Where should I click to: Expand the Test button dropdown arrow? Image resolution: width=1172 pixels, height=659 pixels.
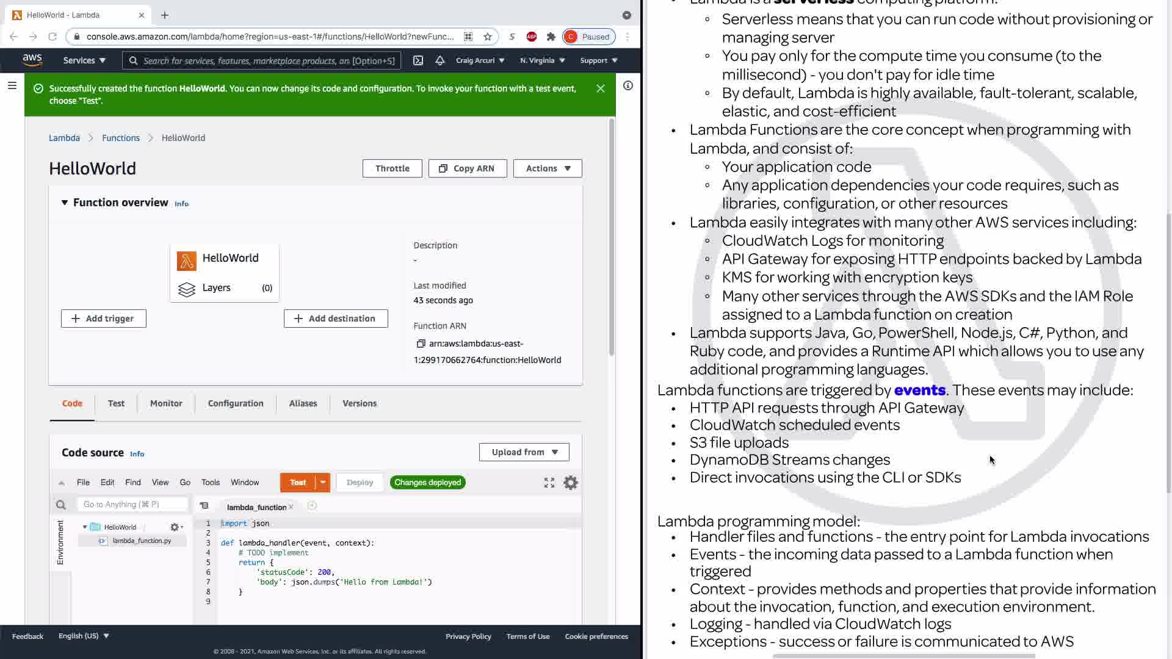[323, 483]
